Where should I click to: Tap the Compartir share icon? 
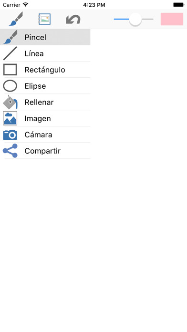click(10, 151)
